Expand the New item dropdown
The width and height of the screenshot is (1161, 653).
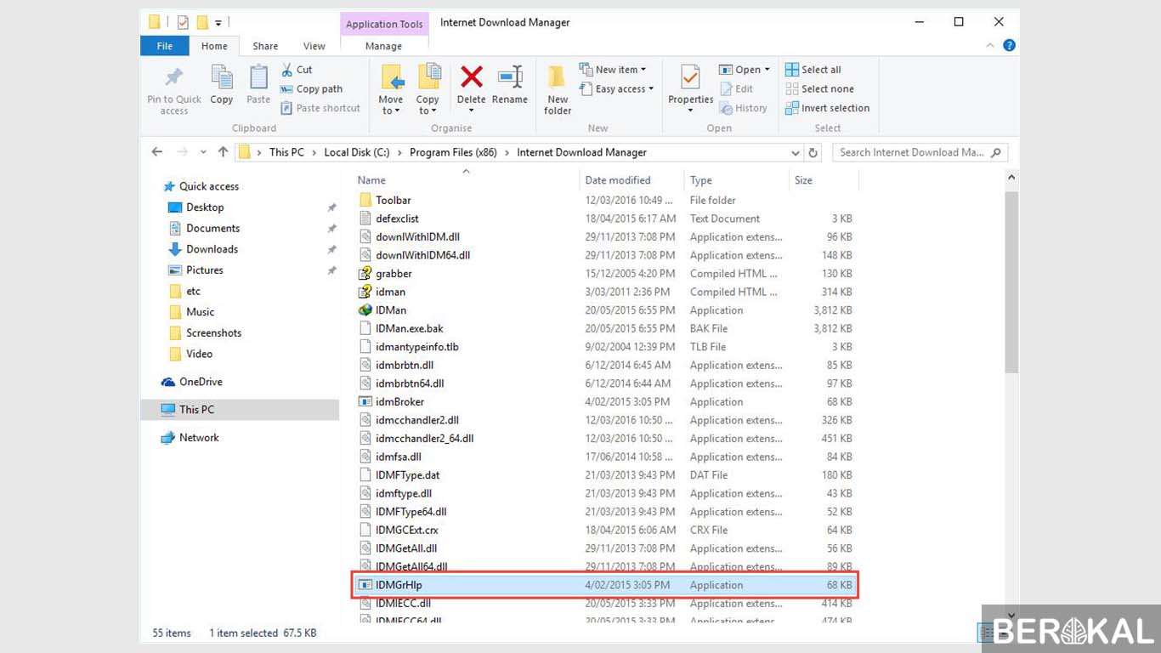(643, 70)
